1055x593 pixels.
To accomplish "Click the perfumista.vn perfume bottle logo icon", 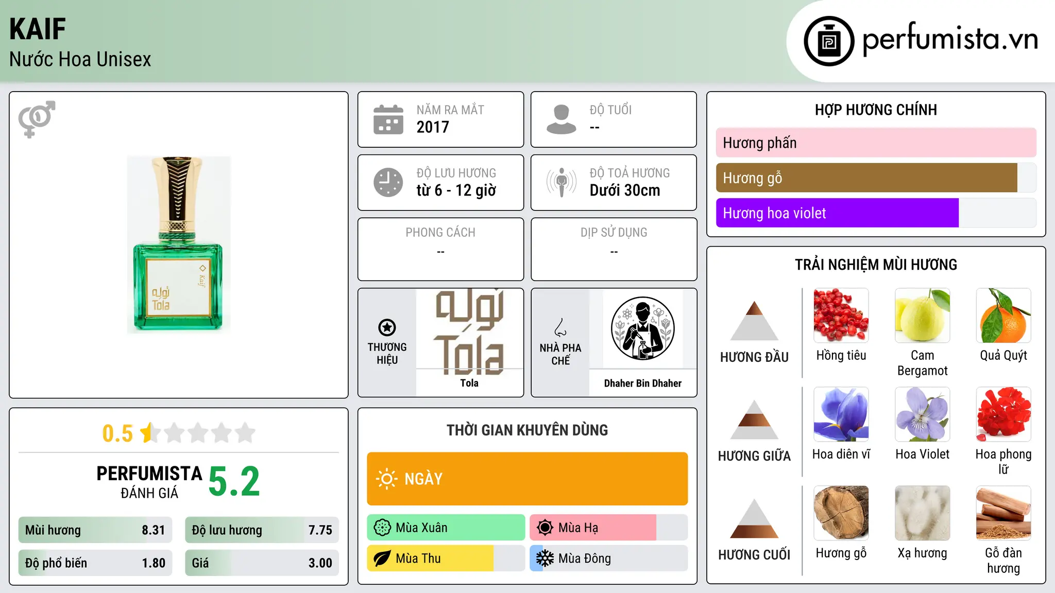I will pos(829,41).
